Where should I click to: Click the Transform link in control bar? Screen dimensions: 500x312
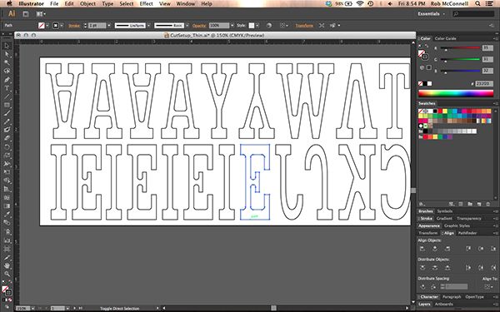(304, 26)
